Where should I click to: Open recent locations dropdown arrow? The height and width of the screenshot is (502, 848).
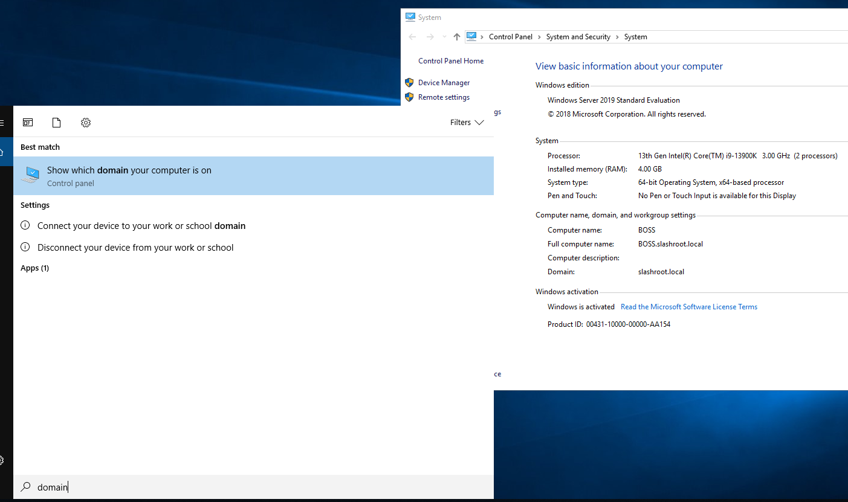pyautogui.click(x=444, y=37)
